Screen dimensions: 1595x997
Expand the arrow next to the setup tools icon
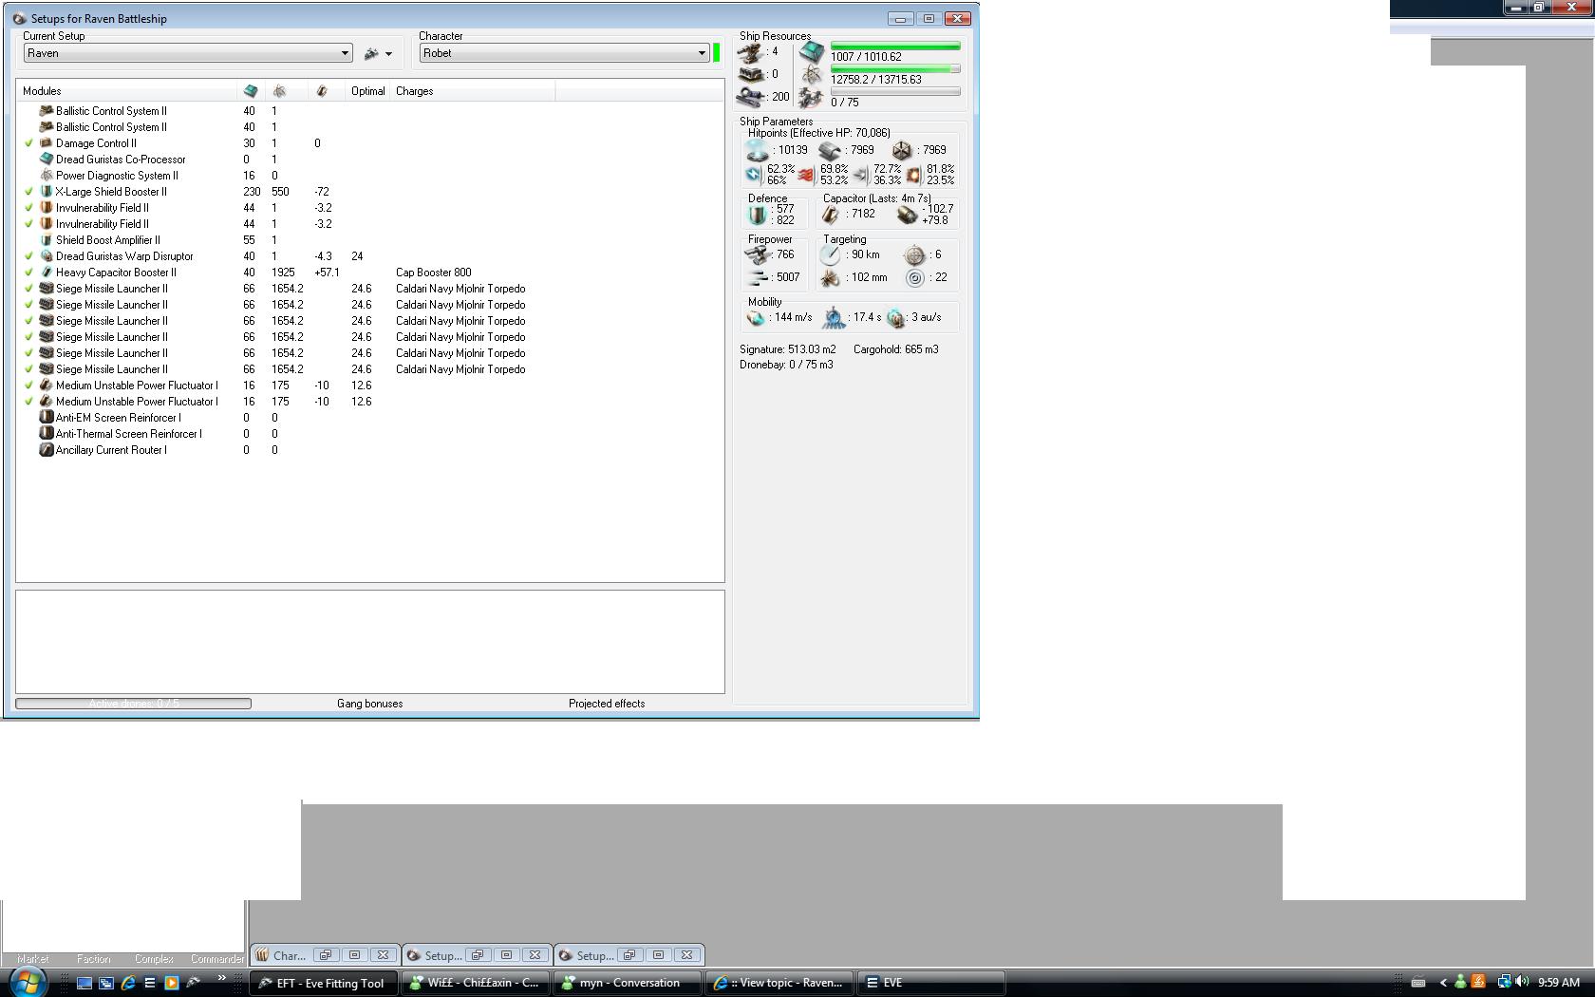(x=388, y=54)
